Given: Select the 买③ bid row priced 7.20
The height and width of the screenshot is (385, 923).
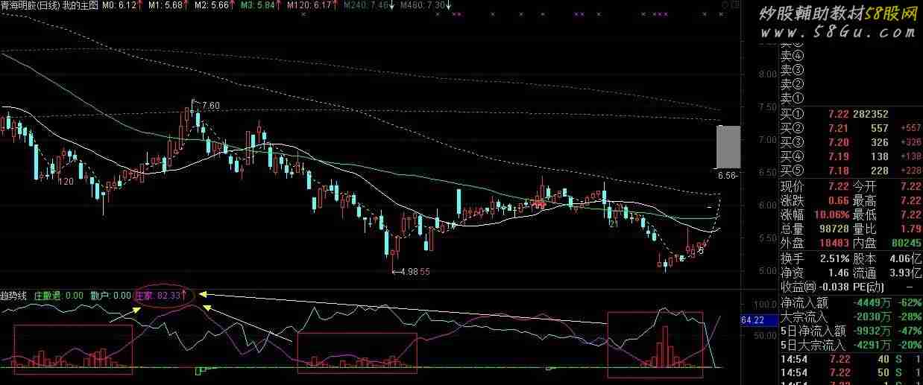Looking at the screenshot, I should 851,142.
